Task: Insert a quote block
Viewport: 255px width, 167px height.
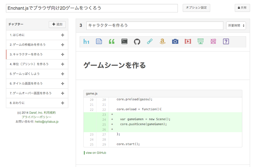Action: click(112, 41)
